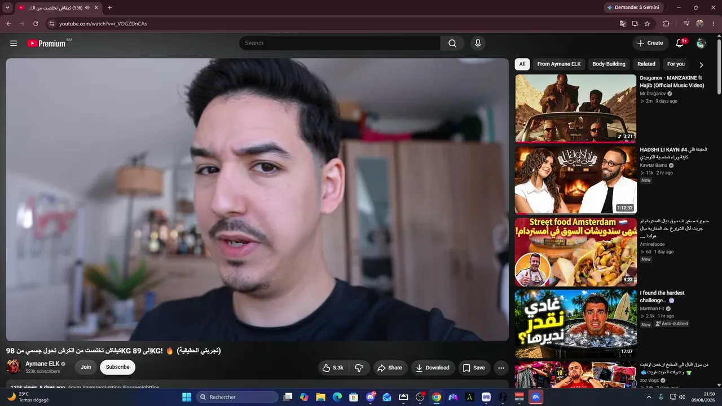The width and height of the screenshot is (722, 406).
Task: Open Chrome three-dot menu
Action: coord(714,24)
